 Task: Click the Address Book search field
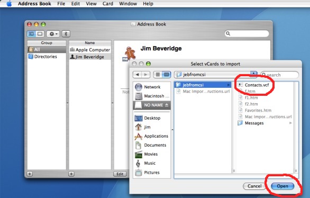point(247,33)
